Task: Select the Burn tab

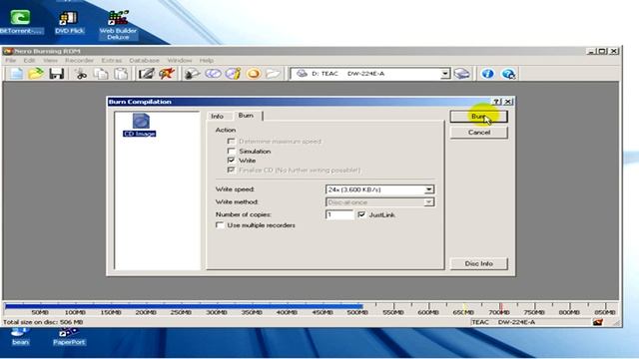Action: [247, 116]
